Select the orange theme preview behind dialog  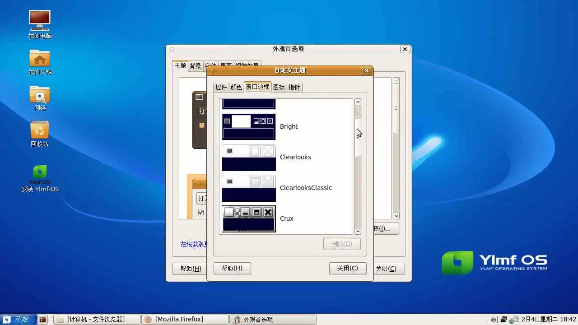[x=197, y=196]
